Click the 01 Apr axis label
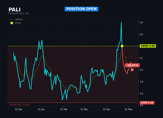Image resolution: width=163 pixels, height=118 pixels. point(107,109)
